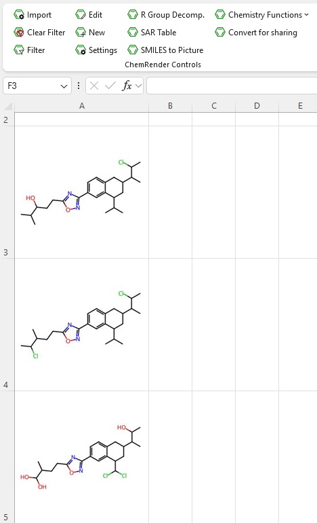317x523 pixels.
Task: Select row 3 header
Action: coord(7,192)
